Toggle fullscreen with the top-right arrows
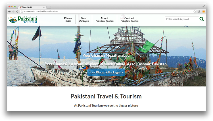 pos(204,6)
